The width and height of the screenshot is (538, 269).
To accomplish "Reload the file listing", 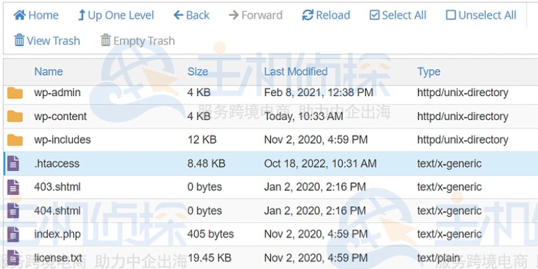I will pyautogui.click(x=326, y=15).
